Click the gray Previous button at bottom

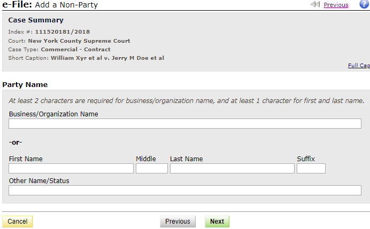click(178, 222)
